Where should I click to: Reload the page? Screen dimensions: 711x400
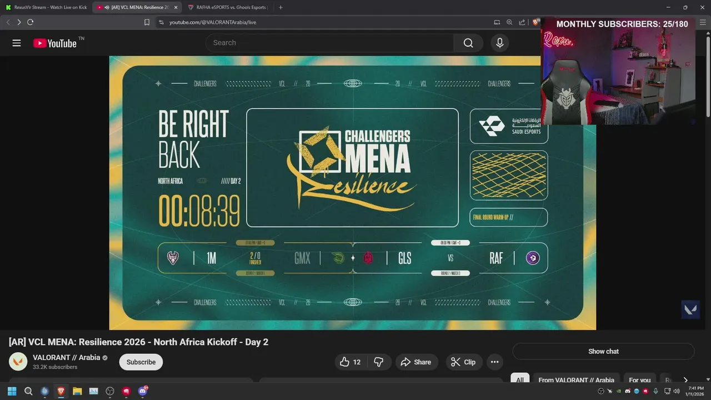(30, 22)
